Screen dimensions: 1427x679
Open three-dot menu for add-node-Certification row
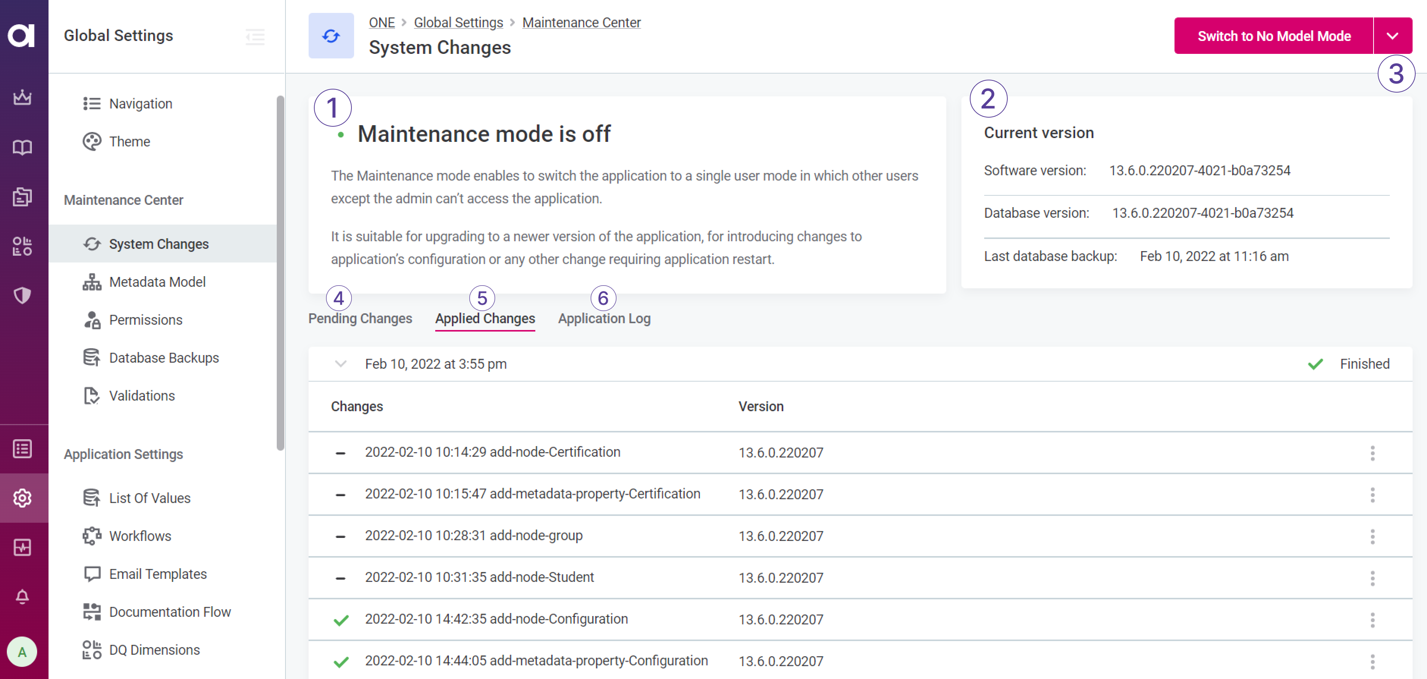(1372, 453)
